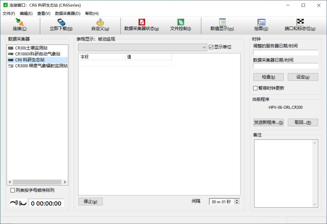Open the 数值显示 numeric display
The height and width of the screenshot is (224, 327).
[222, 22]
